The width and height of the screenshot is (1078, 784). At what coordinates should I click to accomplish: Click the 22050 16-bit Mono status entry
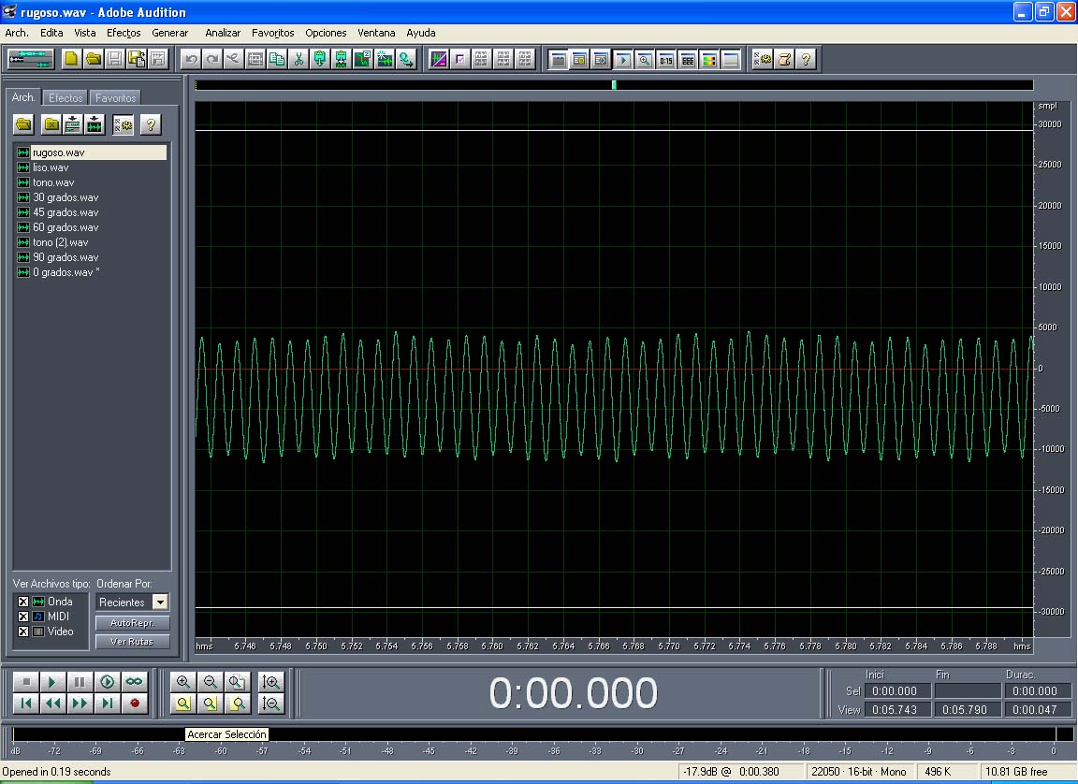click(x=859, y=772)
